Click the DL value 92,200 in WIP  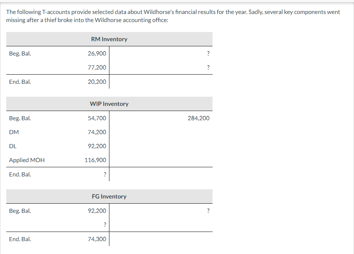tap(97, 146)
